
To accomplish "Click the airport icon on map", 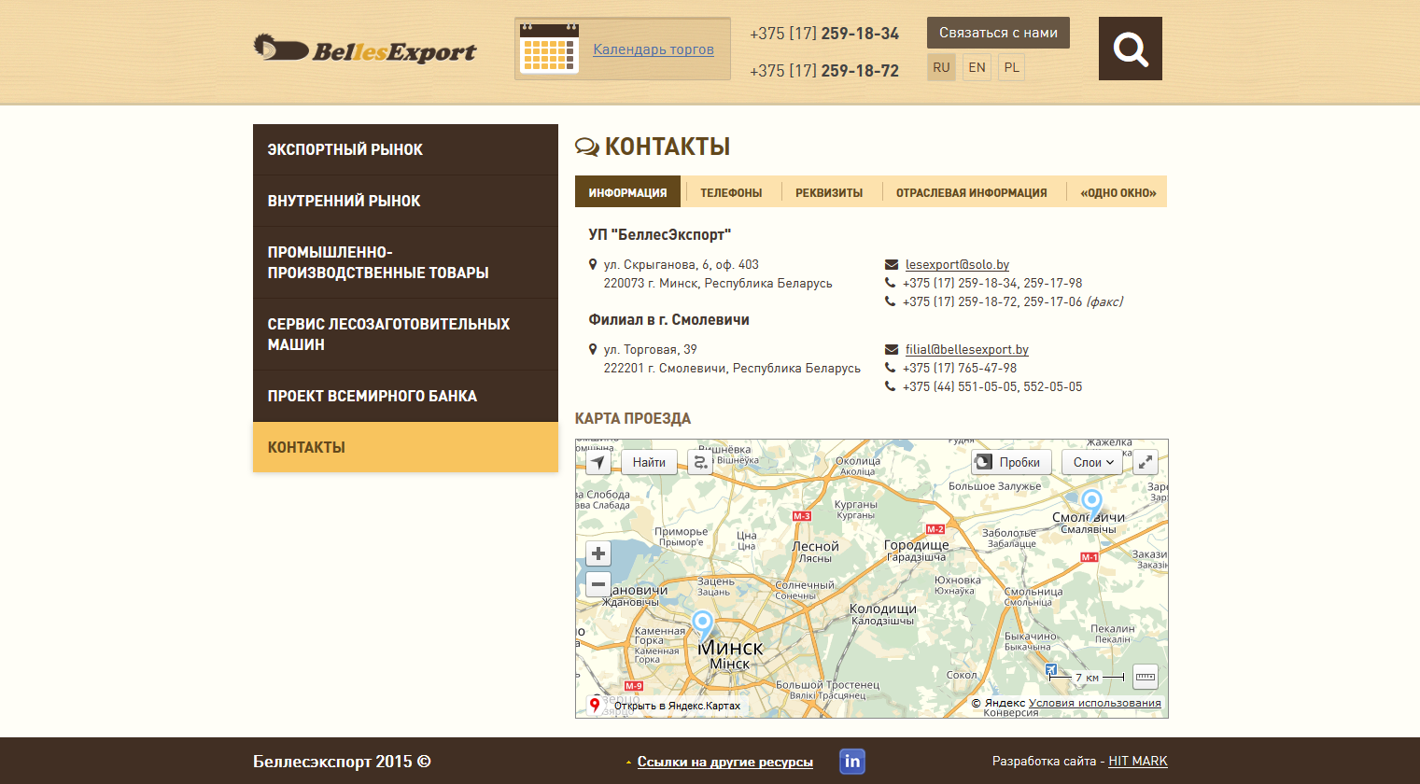I will click(x=1051, y=669).
